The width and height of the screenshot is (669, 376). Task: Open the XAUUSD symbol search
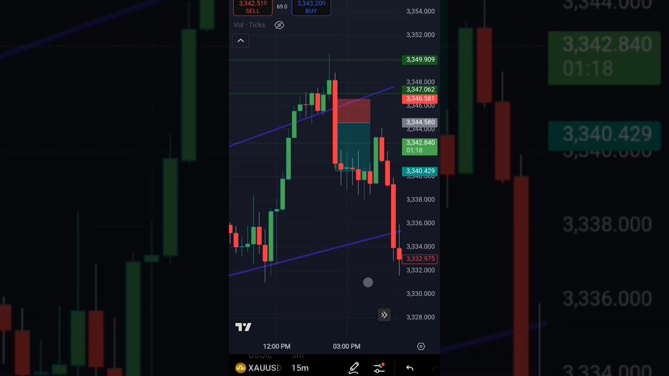[259, 368]
